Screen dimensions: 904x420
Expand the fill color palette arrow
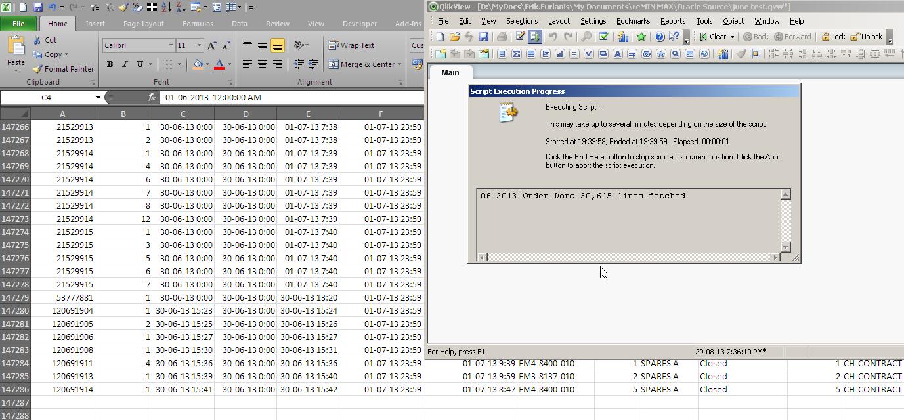tap(207, 64)
